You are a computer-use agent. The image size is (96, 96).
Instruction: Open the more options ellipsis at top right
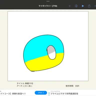95,6
